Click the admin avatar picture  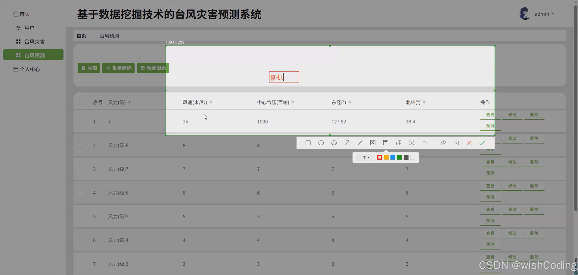point(525,14)
